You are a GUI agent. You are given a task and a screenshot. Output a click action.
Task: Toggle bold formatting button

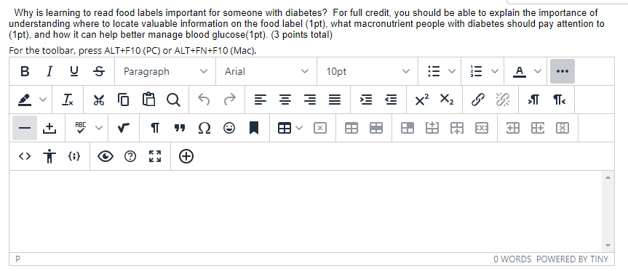[25, 71]
